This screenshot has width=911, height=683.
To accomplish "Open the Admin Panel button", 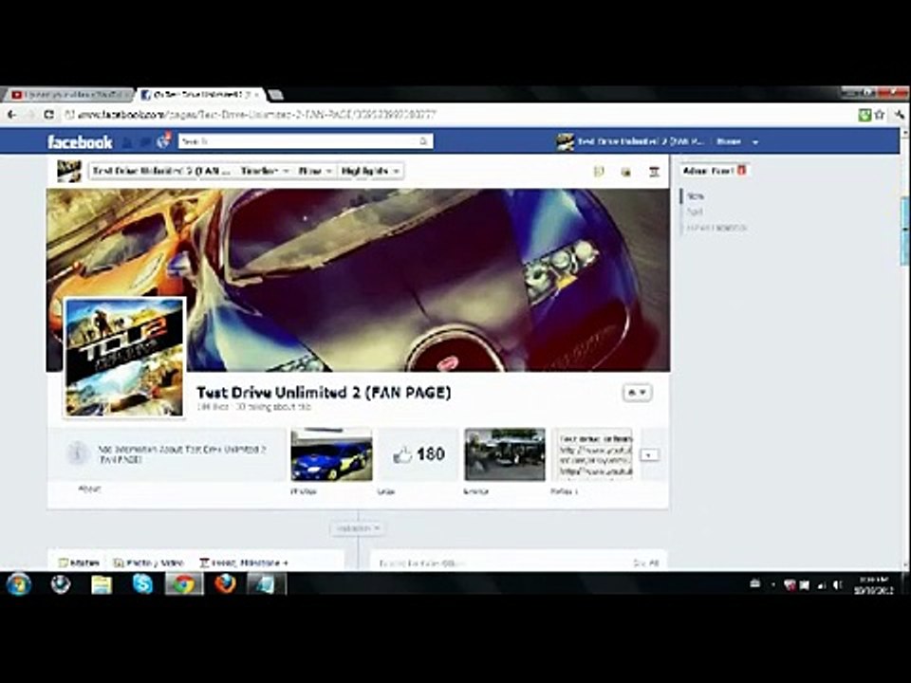I will pyautogui.click(x=714, y=171).
